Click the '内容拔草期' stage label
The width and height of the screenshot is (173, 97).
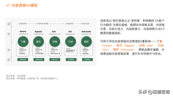click(x=69, y=24)
